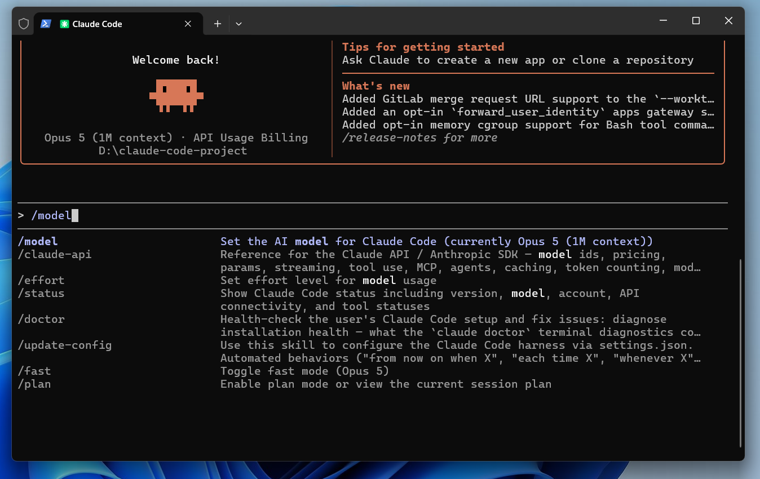Click the PowerShell icon on the Claude Code tab

(x=46, y=24)
